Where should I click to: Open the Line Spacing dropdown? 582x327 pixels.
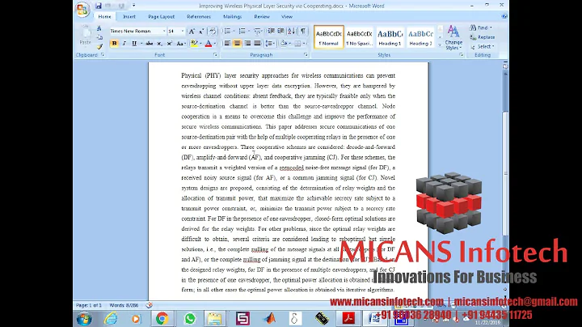[x=270, y=44]
